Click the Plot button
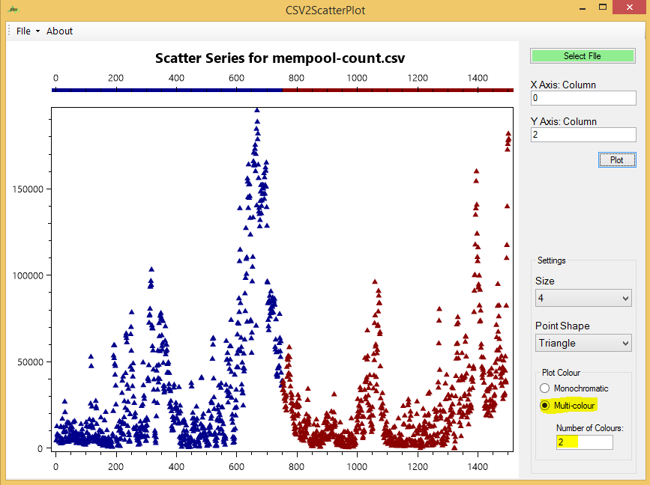The image size is (650, 485). [x=617, y=160]
